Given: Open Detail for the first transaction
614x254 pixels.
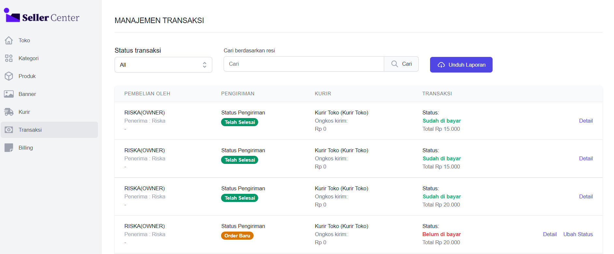Looking at the screenshot, I should pyautogui.click(x=586, y=121).
